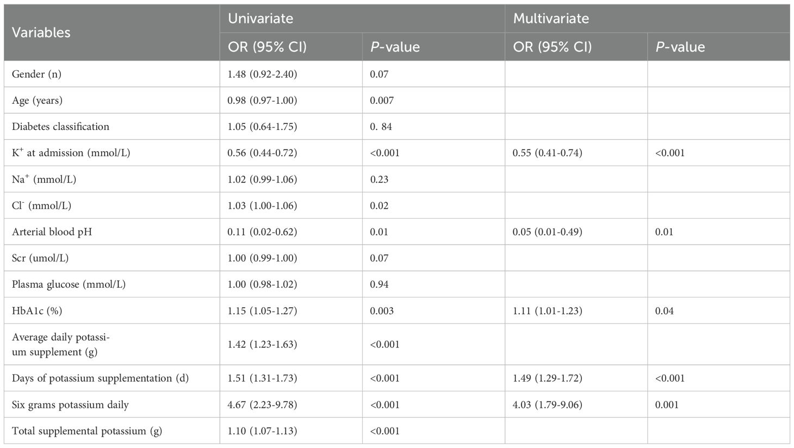Screen dimensions: 794x448
Task: Select the Multivariate header cell
Action: tap(551, 18)
